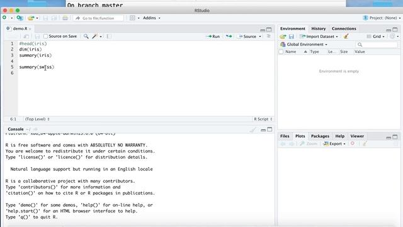Sort by the Size column header
This screenshot has height=227, width=403.
[x=344, y=52]
